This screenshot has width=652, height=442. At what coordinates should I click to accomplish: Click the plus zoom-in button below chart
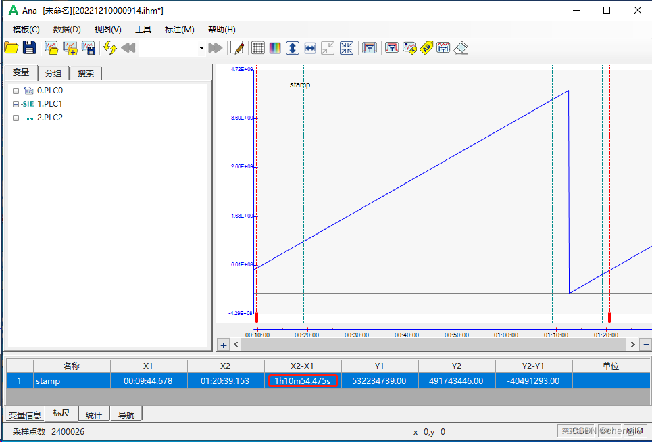(224, 345)
